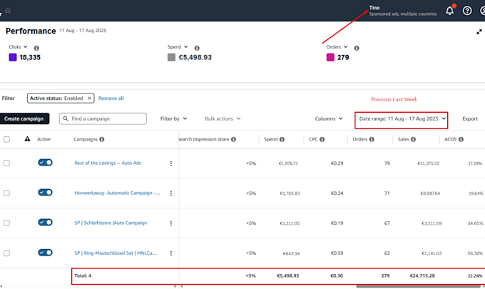This screenshot has height=289, width=485.
Task: Click info icon next to the ACOS column
Action: 461,140
